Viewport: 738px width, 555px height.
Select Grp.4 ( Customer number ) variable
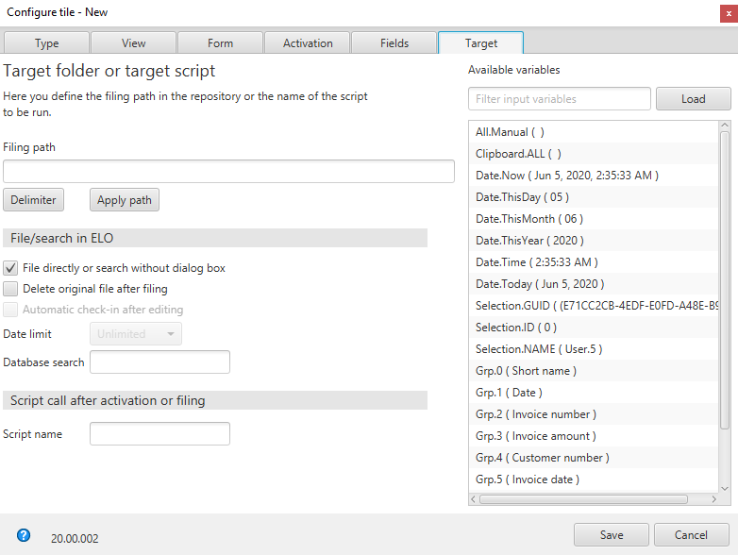[594, 457]
